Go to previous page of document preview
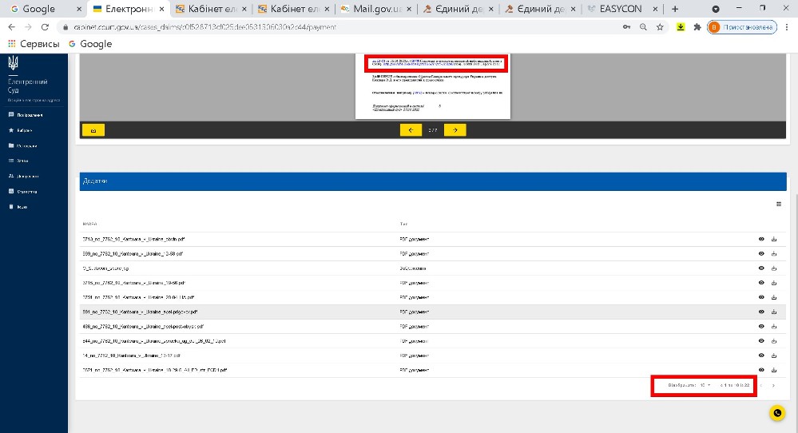The width and height of the screenshot is (798, 433). [411, 130]
